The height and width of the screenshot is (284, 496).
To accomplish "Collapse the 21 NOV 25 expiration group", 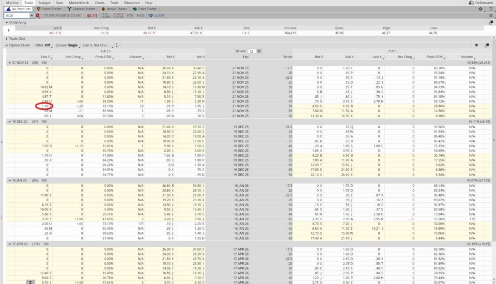I will (x=9, y=63).
